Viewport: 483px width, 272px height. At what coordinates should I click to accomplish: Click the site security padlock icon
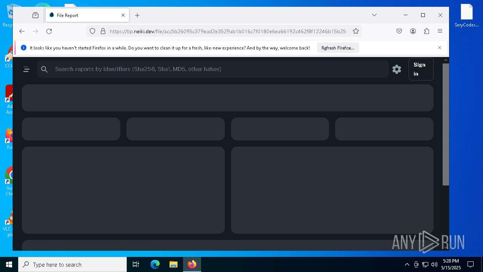click(103, 31)
